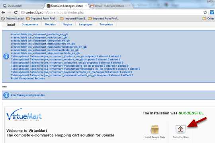
Task: Open the first Imported From Firef... folder
Action: 42,19
